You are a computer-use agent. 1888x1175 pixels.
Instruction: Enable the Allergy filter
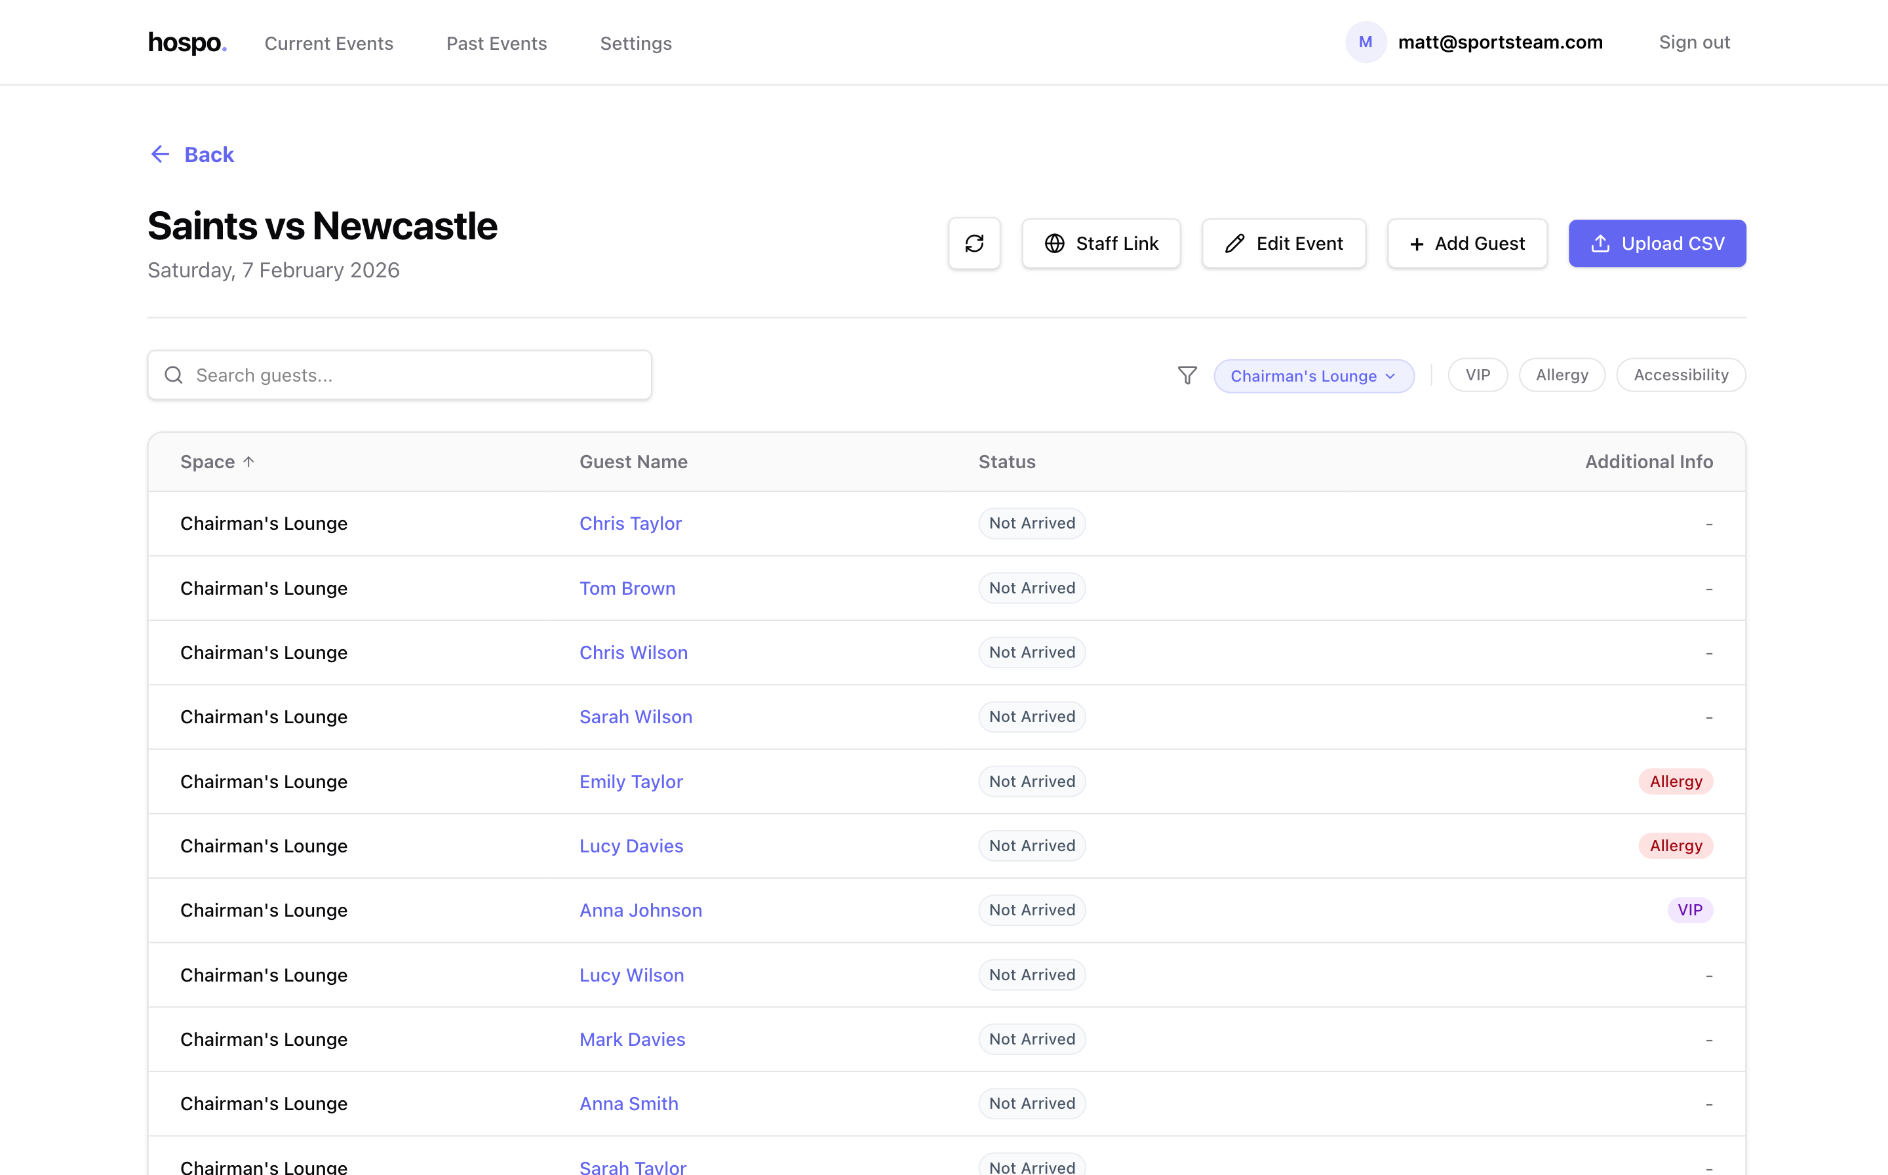click(1562, 374)
